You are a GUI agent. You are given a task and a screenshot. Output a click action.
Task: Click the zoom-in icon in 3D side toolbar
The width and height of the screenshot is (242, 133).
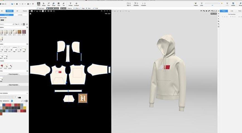pyautogui.click(x=219, y=21)
